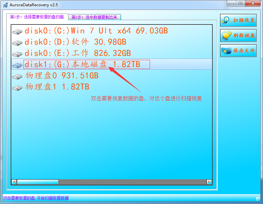Switch to the 第2步 选中数据复制出来 tab

coord(94,17)
